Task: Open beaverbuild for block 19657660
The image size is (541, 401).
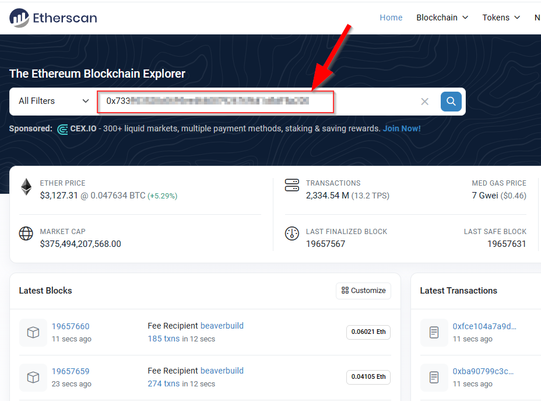Action: 222,326
